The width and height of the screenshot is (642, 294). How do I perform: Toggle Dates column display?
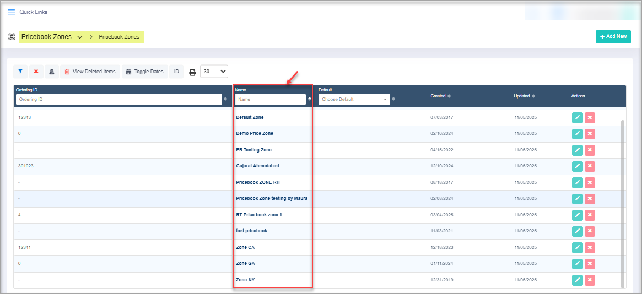click(144, 72)
